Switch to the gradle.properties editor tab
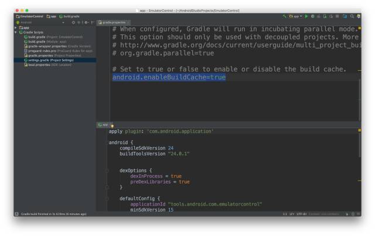Screen dimensions: 375x236 tap(114, 22)
